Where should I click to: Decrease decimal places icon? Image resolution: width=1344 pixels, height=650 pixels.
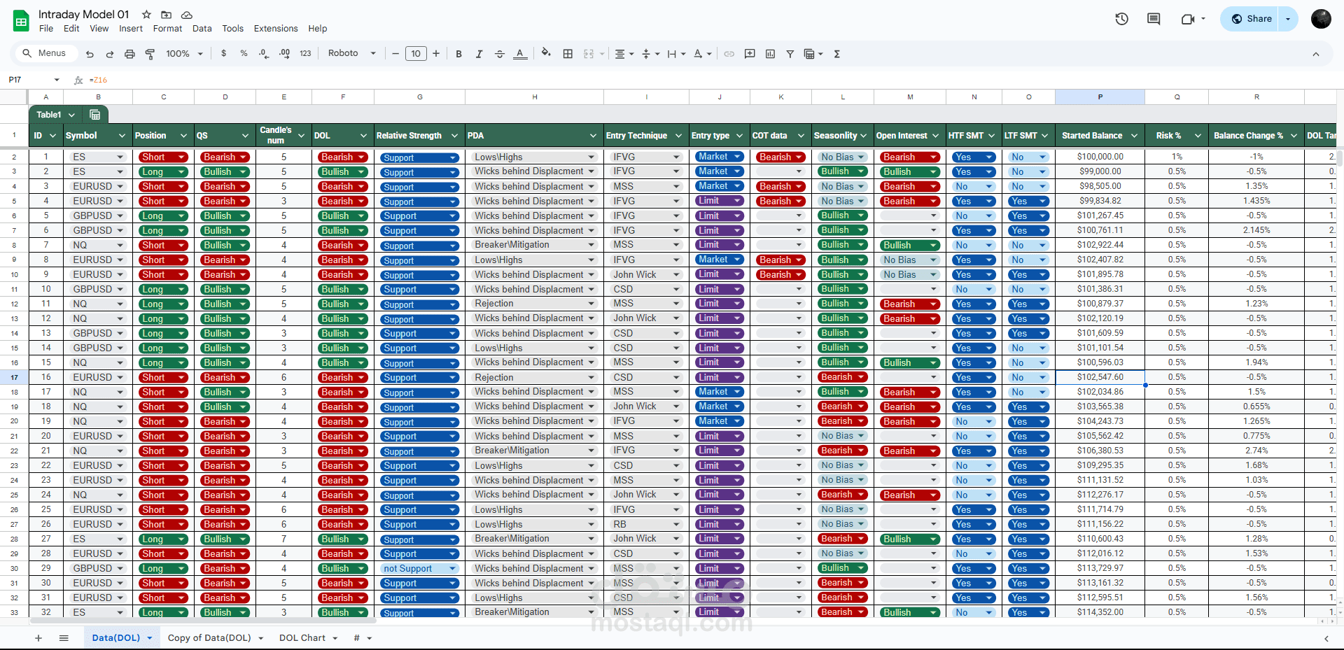264,53
